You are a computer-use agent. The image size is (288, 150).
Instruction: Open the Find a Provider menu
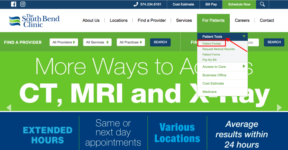(152, 20)
